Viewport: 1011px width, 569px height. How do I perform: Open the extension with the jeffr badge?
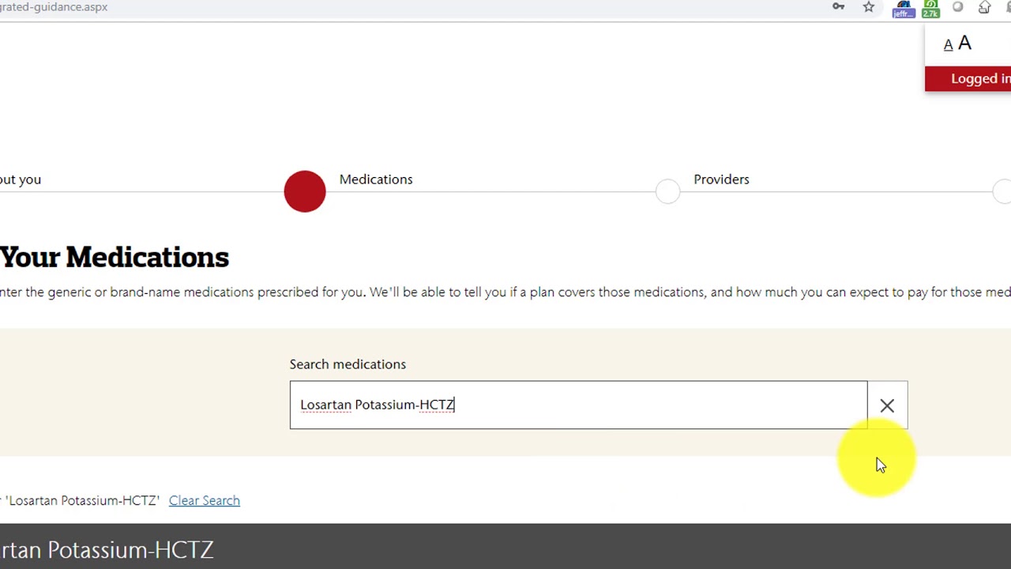pos(904,9)
